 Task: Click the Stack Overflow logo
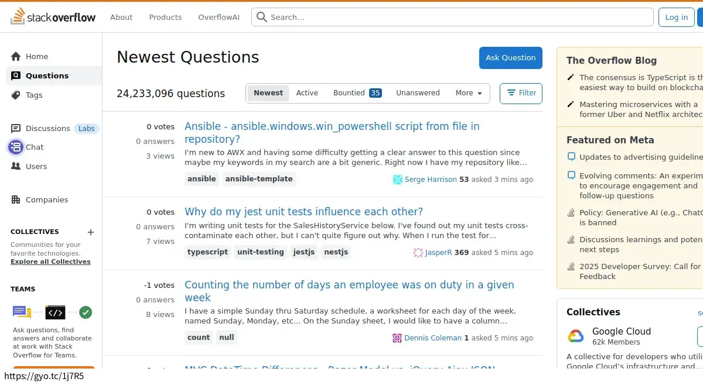click(x=53, y=17)
